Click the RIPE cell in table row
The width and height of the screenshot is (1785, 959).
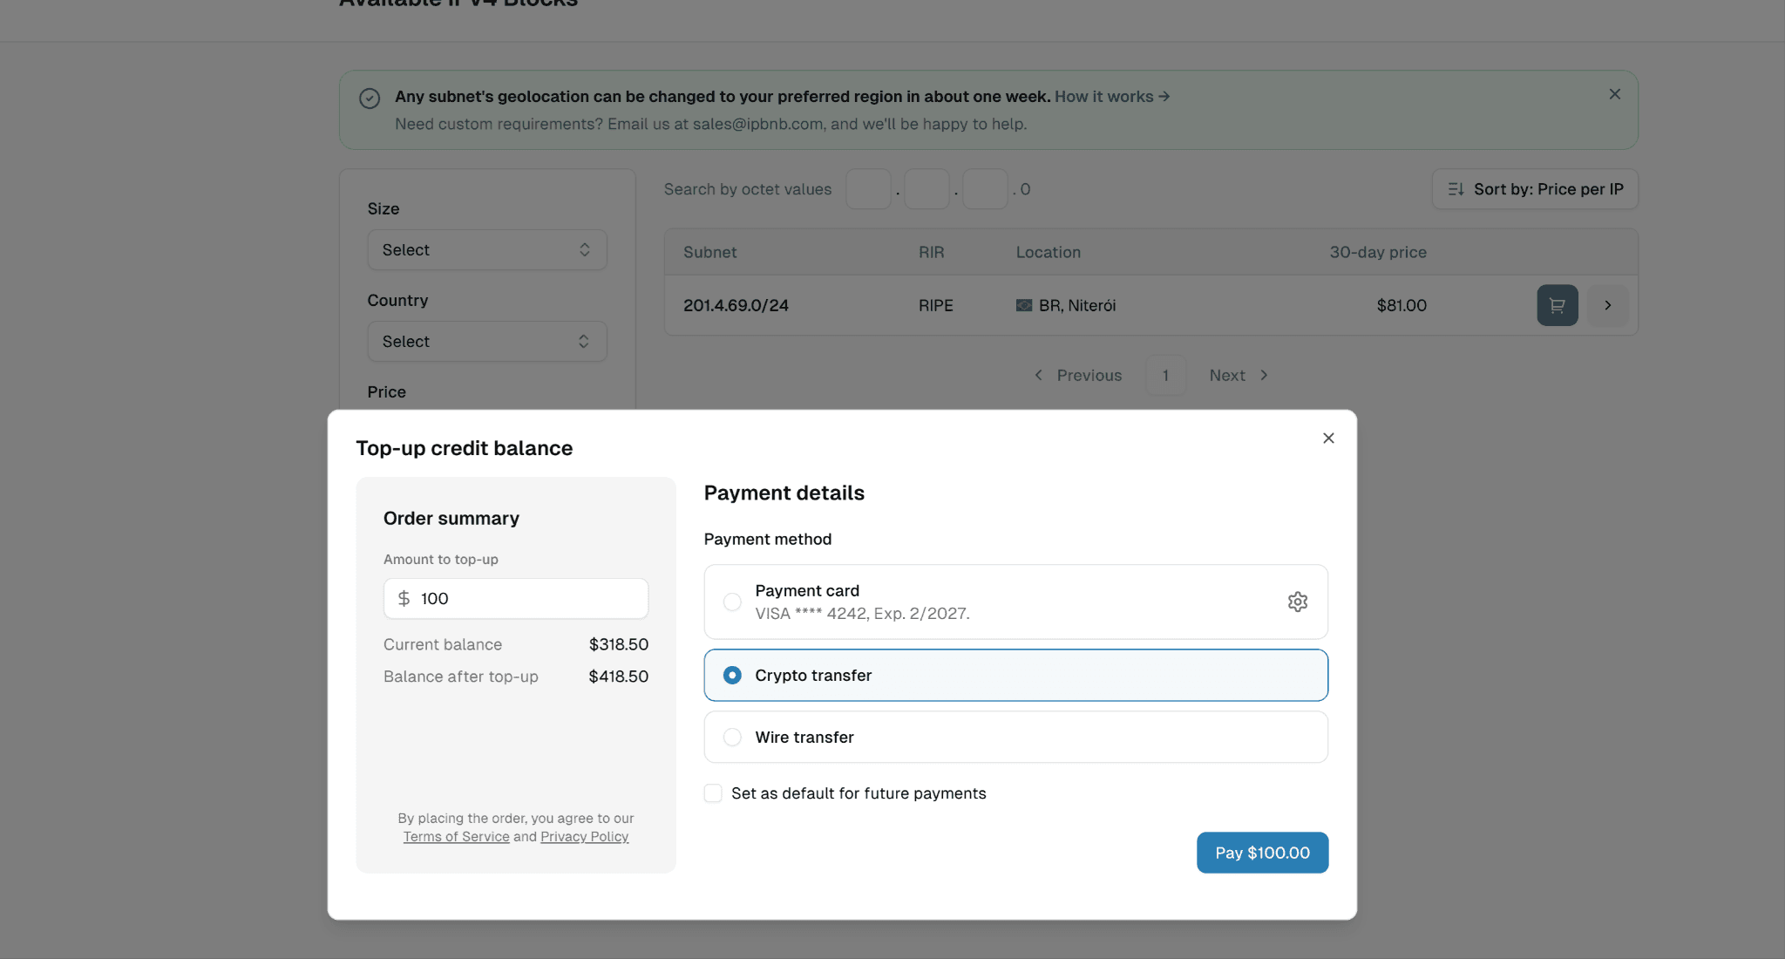[935, 305]
